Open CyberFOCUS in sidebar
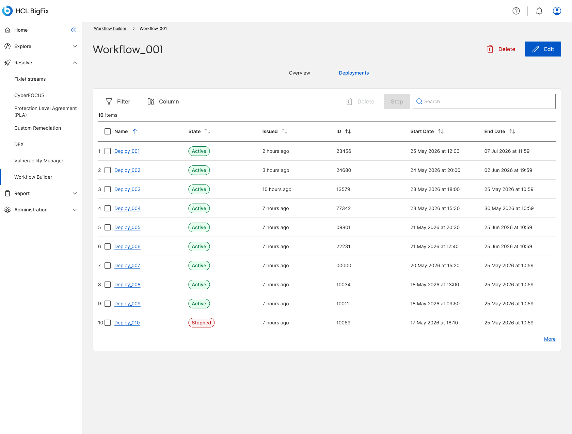 (29, 95)
